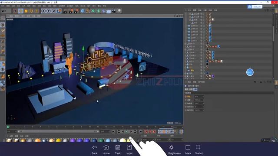The height and width of the screenshot is (156, 278).
Task: Click the green playhead marker
Action: click(x=8, y=127)
